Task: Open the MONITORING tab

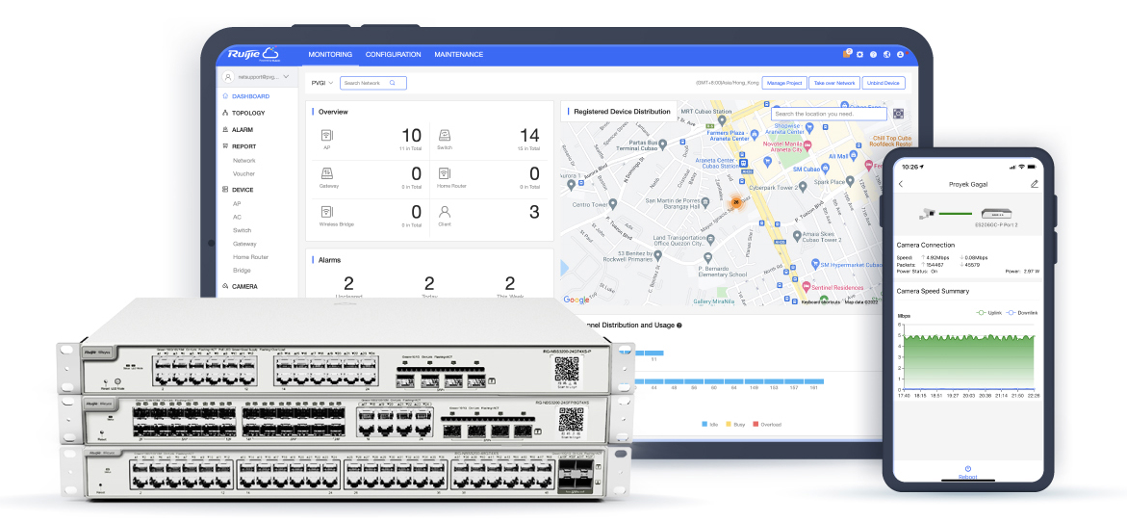Action: point(330,55)
